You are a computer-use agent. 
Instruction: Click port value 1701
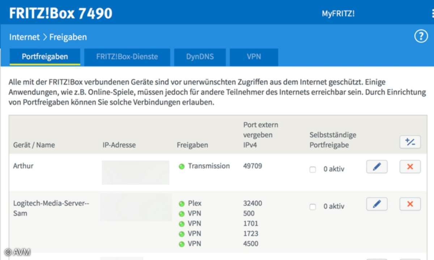pos(251,224)
